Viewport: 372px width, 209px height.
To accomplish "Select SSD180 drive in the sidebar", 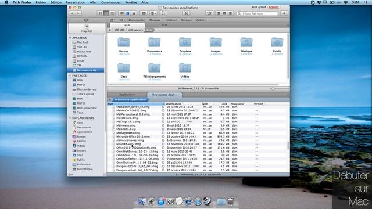I will (x=81, y=47).
